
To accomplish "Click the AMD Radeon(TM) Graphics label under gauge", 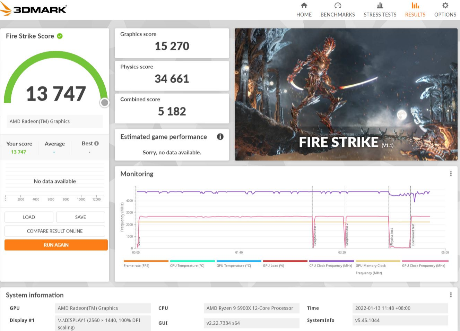I will [x=55, y=121].
